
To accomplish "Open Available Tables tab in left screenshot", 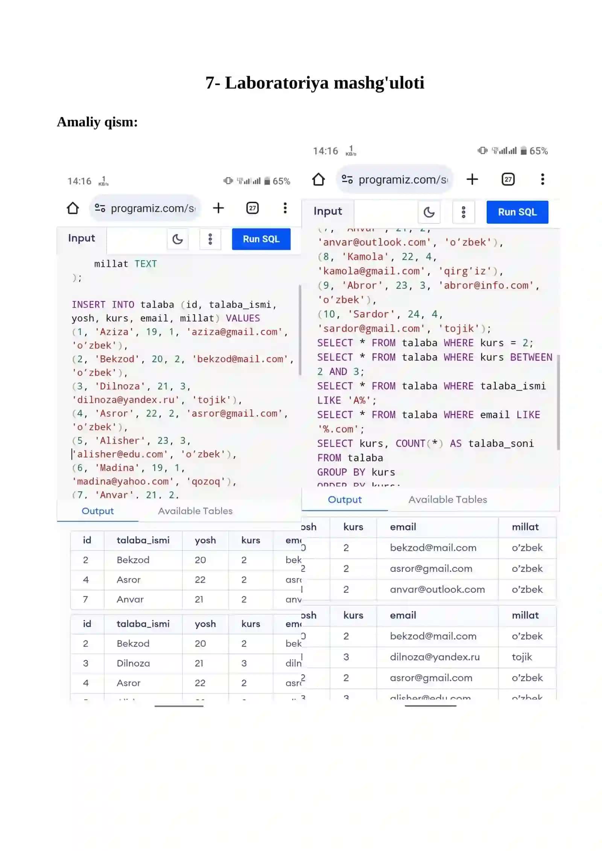I will point(195,511).
